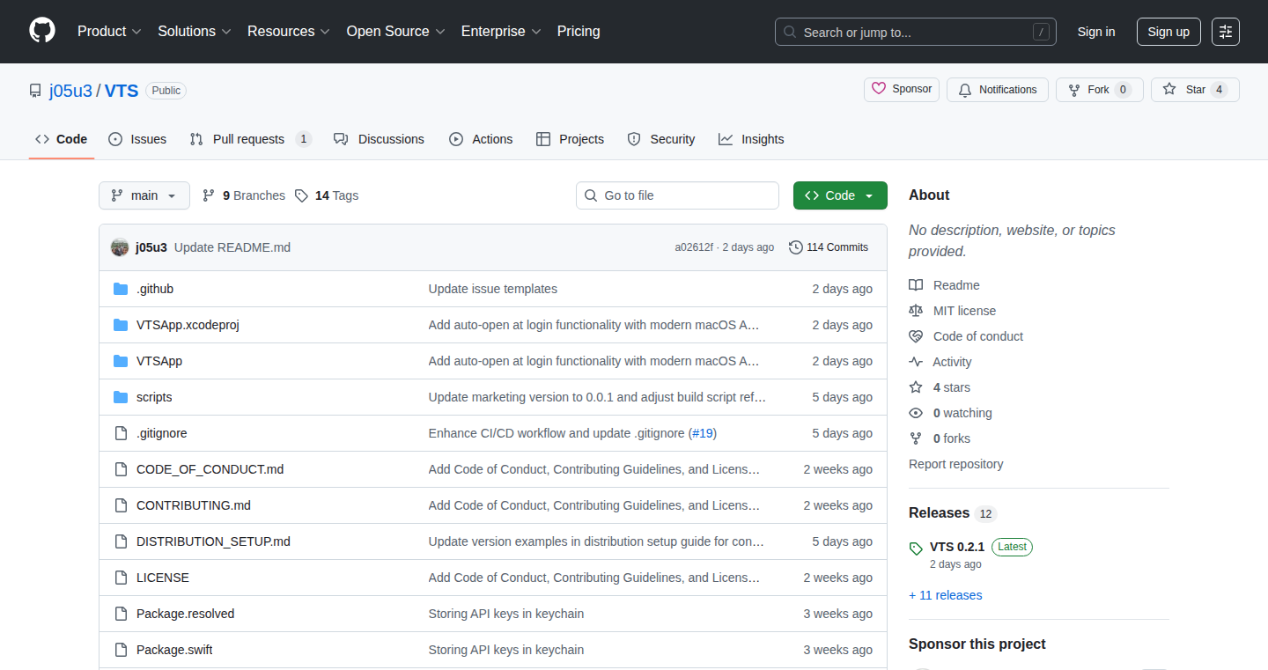
Task: Open Notifications bell button
Action: point(998,90)
